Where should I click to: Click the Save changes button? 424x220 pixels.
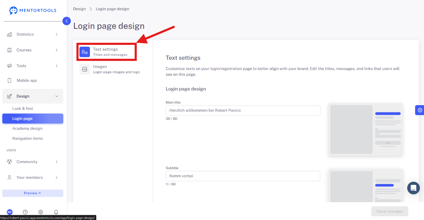(390, 211)
